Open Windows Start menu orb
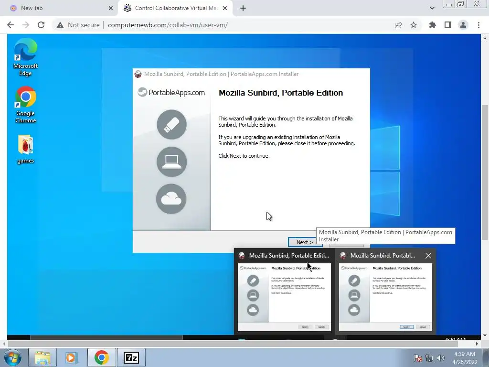 pos(13,357)
